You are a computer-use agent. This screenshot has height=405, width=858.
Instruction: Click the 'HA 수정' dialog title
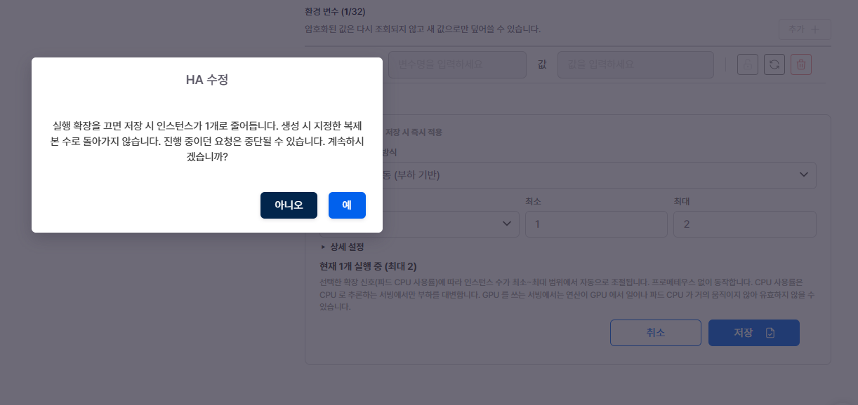tap(207, 80)
